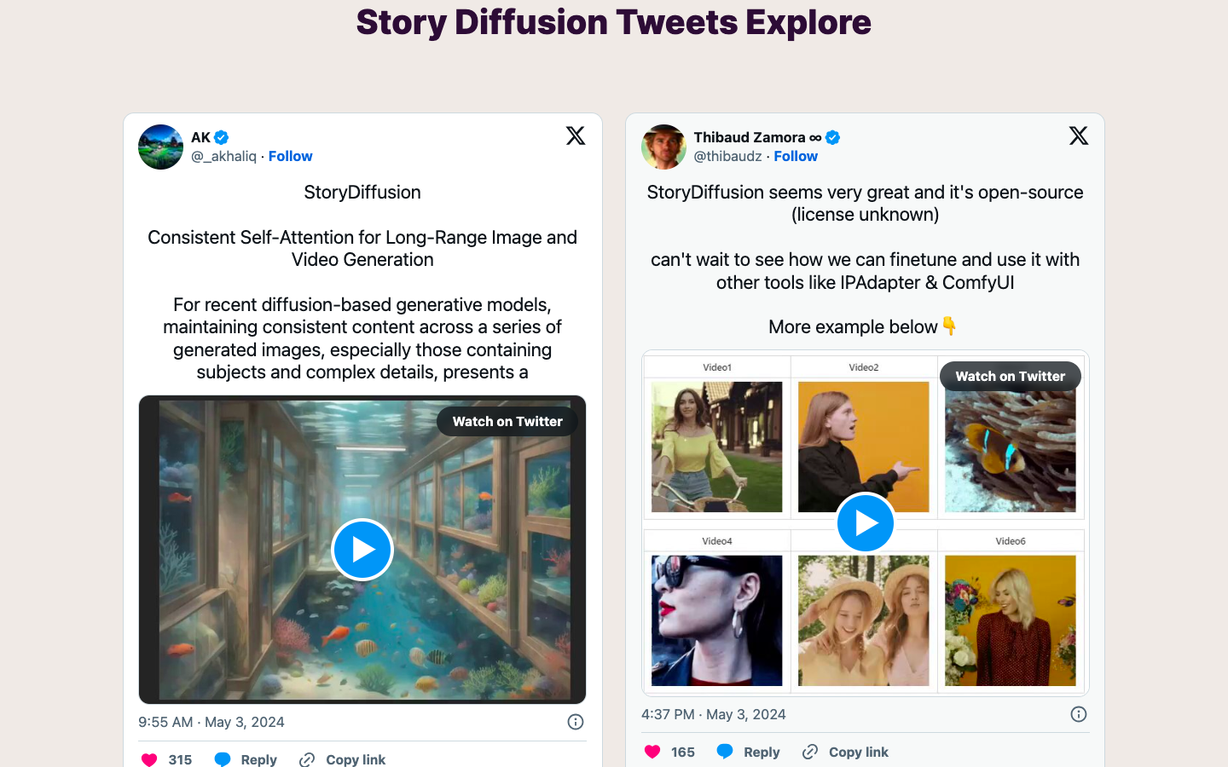Open info icon beside 9:55 AM timestamp
Screen dimensions: 1228x767
[x=576, y=722]
